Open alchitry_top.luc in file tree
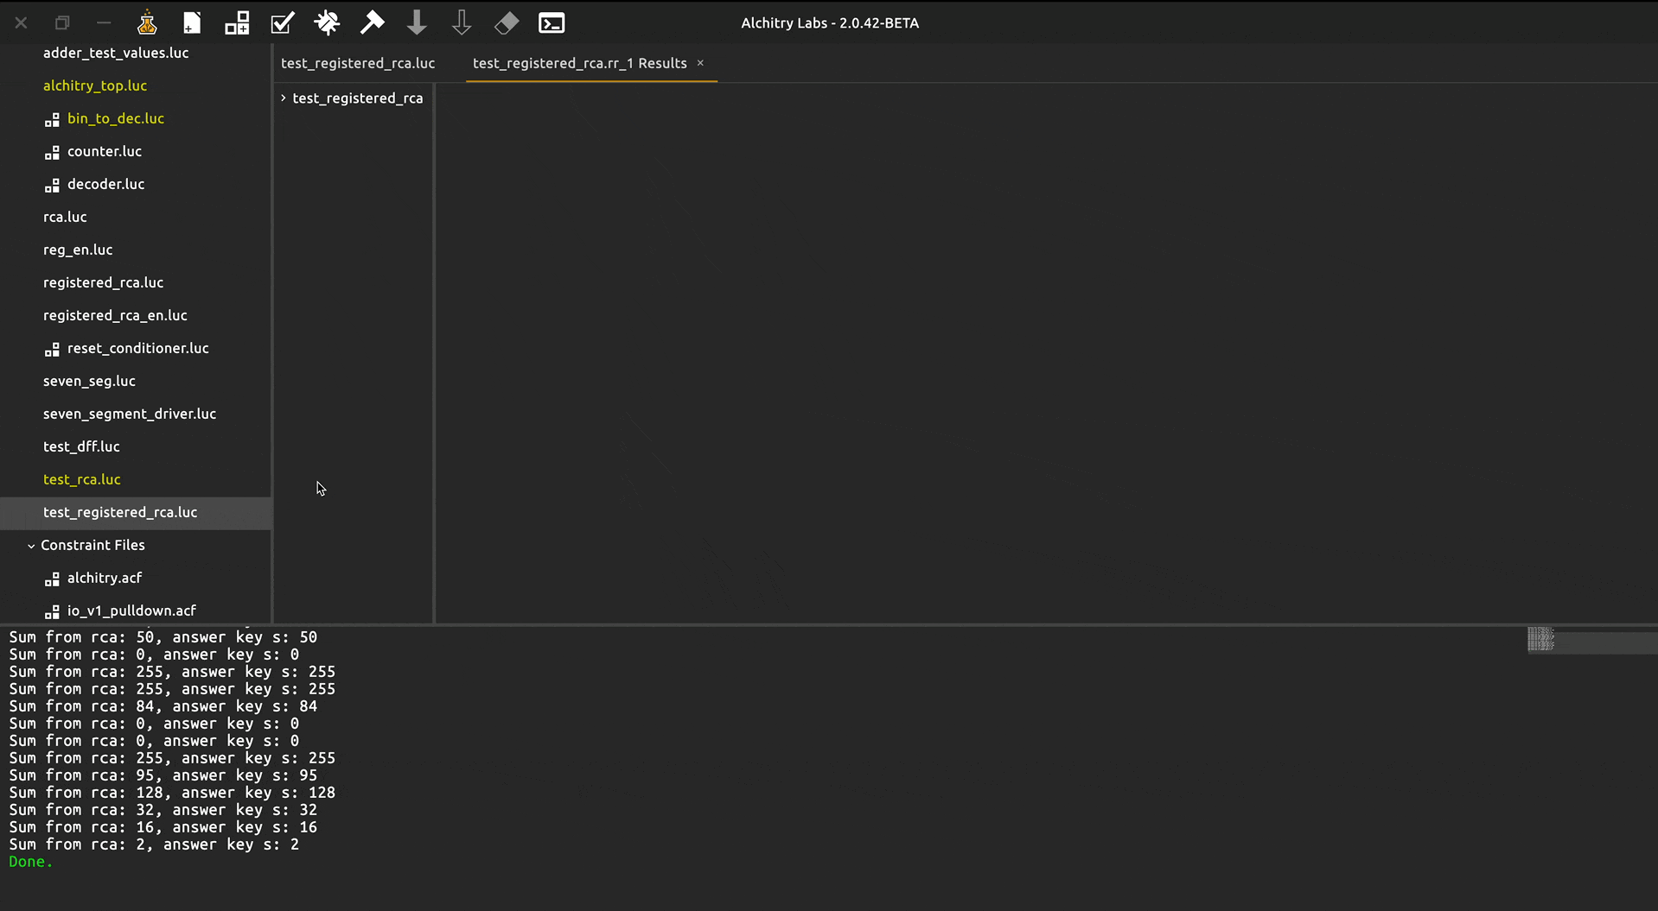 95,85
